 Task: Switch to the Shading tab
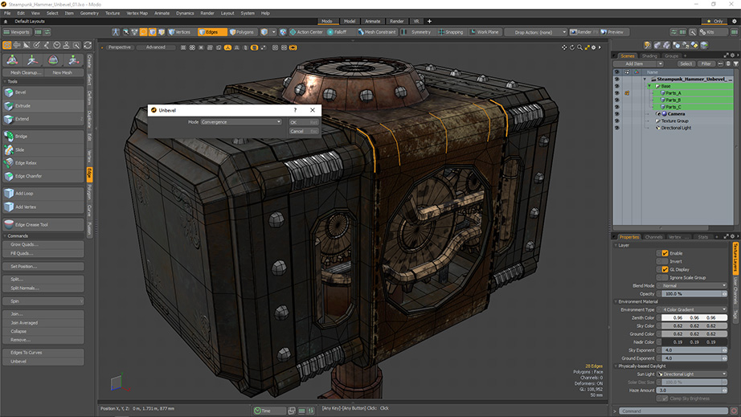pos(649,55)
